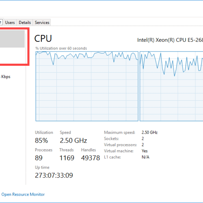Click the large 2.50 GHz speed value
Screen dimensions: 203x203
(x=73, y=140)
